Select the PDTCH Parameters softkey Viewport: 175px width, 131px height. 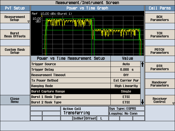(160, 51)
